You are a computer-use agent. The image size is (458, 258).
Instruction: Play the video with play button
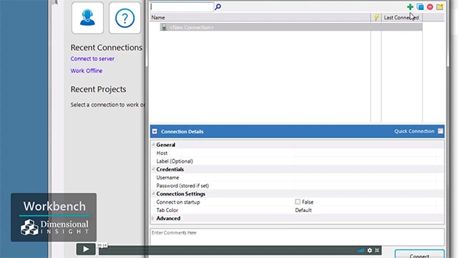point(86,249)
